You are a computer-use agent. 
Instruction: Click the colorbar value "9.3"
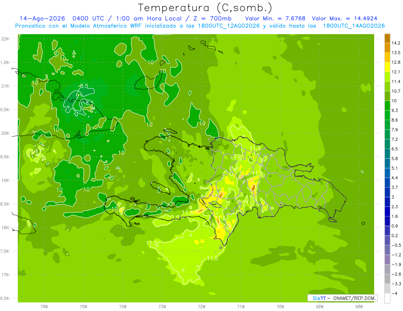click(395, 110)
